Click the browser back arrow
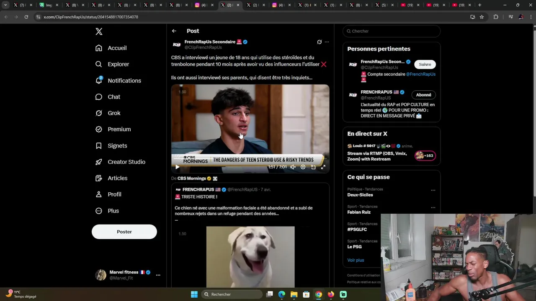Screen dimensions: 536x301 coord(6,17)
